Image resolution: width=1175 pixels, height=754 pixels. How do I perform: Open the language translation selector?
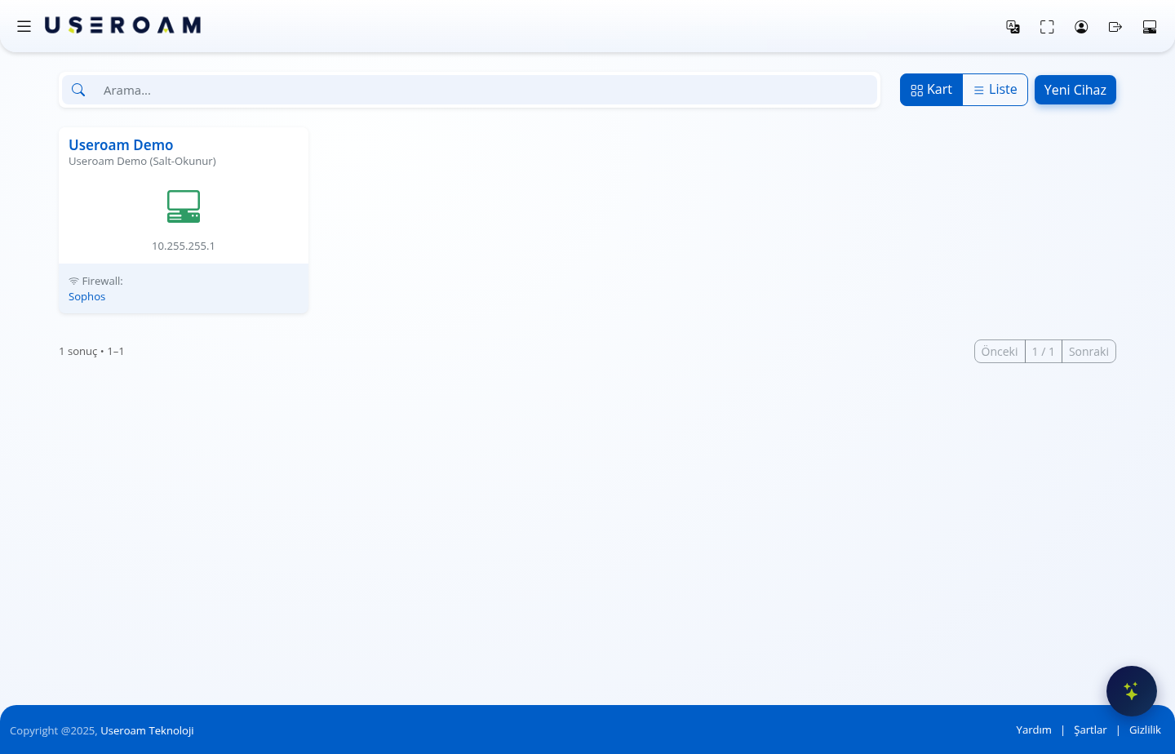[x=1013, y=27]
